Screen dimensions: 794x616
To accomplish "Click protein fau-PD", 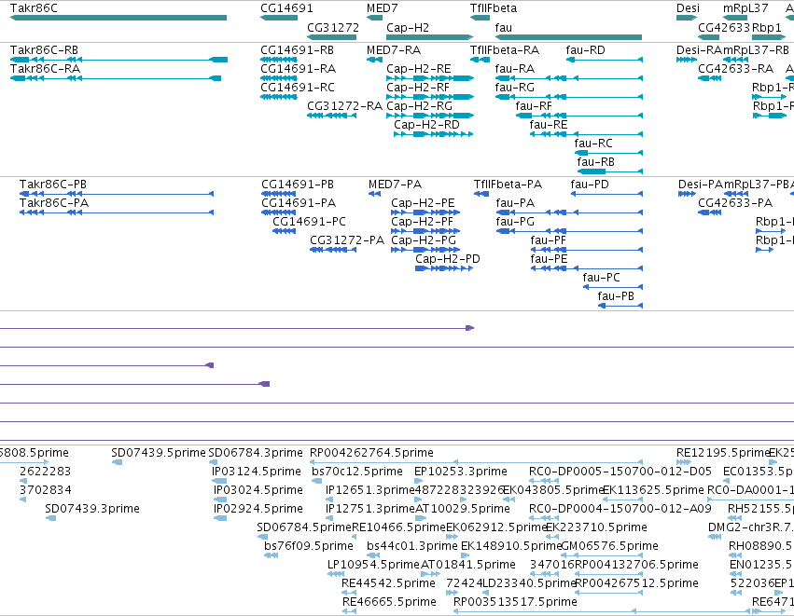I will tap(590, 185).
